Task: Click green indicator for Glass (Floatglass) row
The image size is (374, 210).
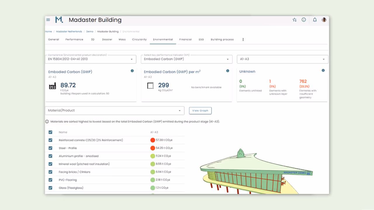Action: coord(153,188)
